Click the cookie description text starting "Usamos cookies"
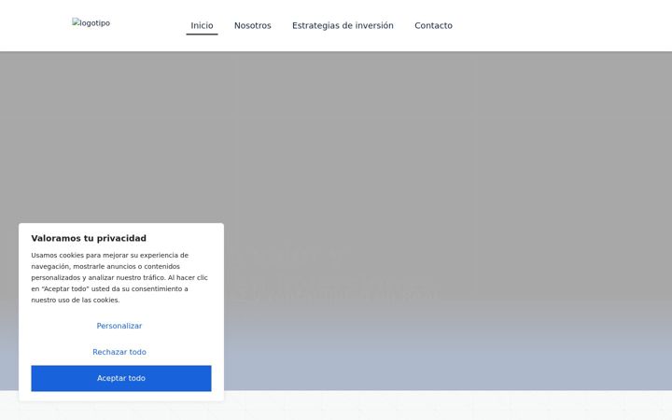The width and height of the screenshot is (672, 420). click(119, 278)
